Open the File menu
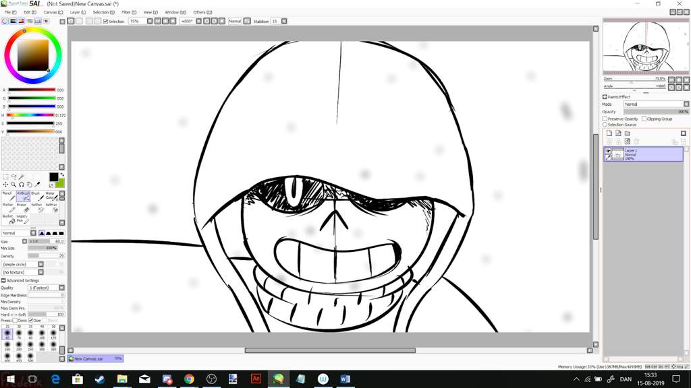The image size is (691, 388). (x=11, y=12)
